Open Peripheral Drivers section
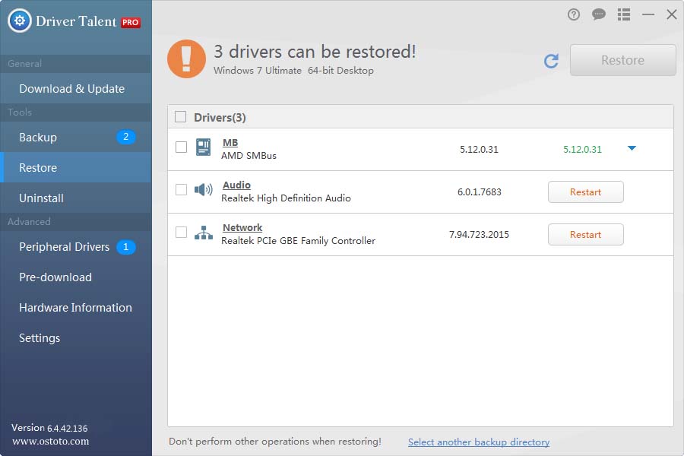The height and width of the screenshot is (456, 684). click(x=76, y=247)
